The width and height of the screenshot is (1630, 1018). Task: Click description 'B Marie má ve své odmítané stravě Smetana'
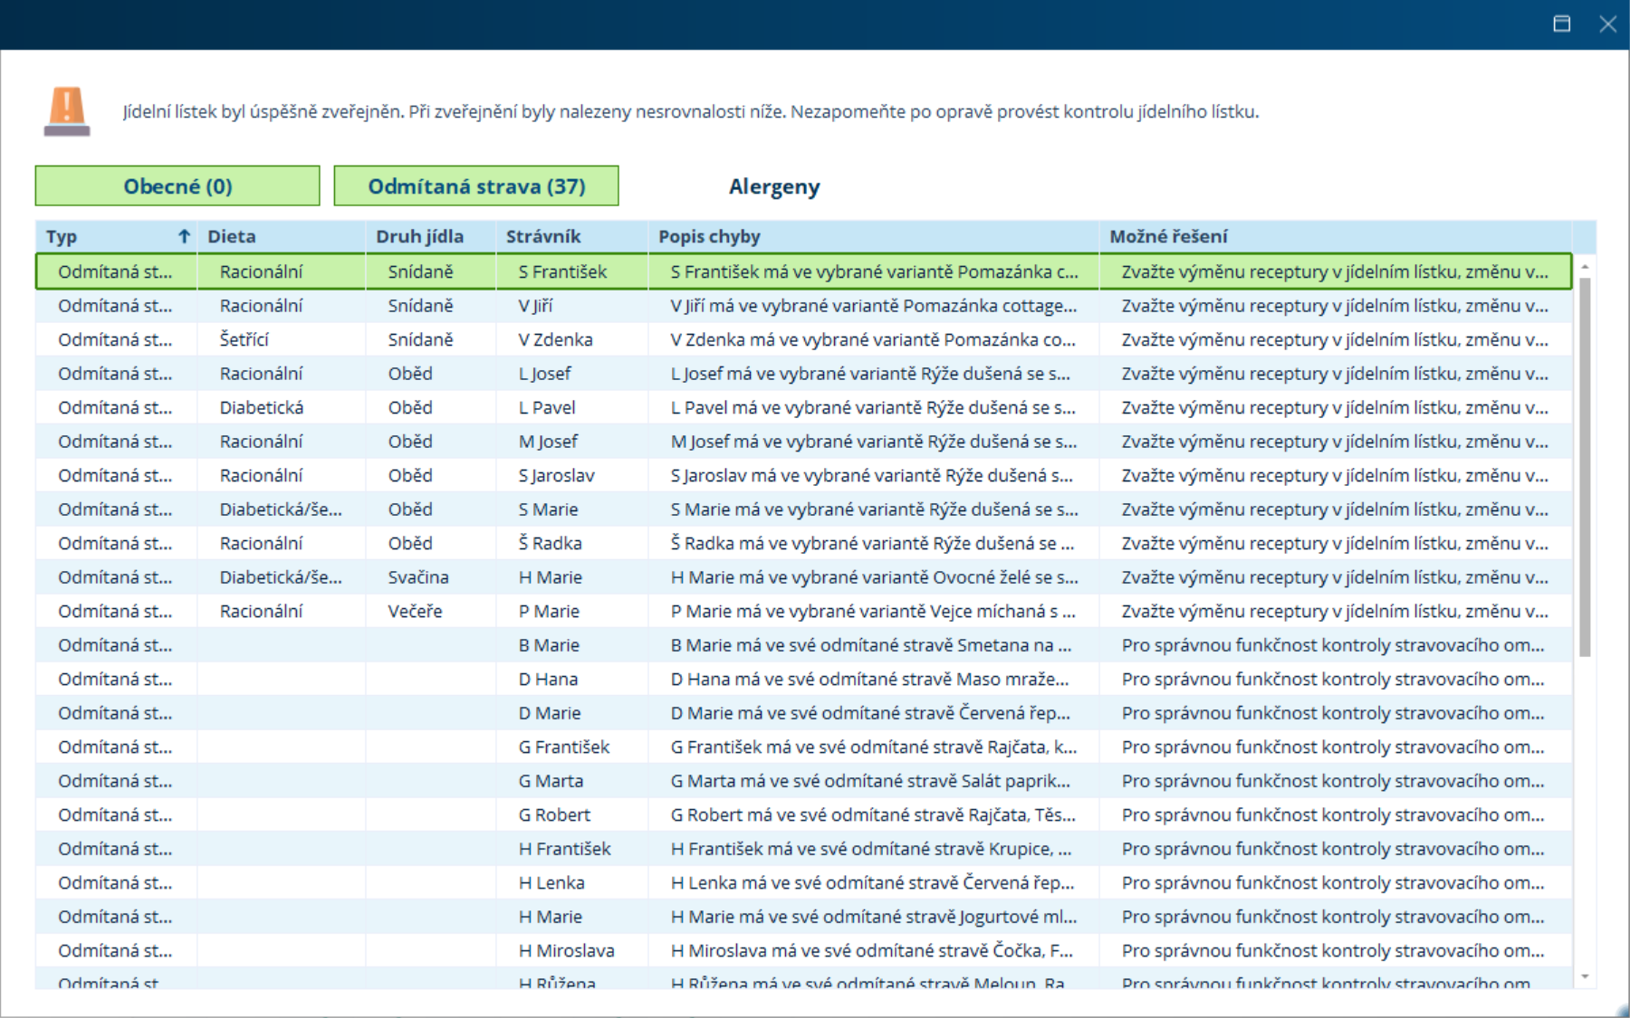874,645
